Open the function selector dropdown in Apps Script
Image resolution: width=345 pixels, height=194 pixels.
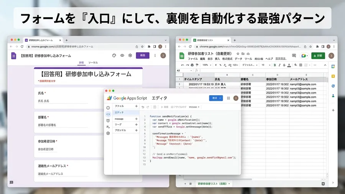194,107
